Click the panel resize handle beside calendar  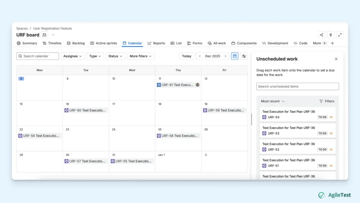click(x=251, y=119)
